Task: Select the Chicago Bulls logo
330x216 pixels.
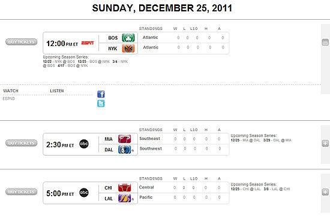Action: (x=124, y=188)
